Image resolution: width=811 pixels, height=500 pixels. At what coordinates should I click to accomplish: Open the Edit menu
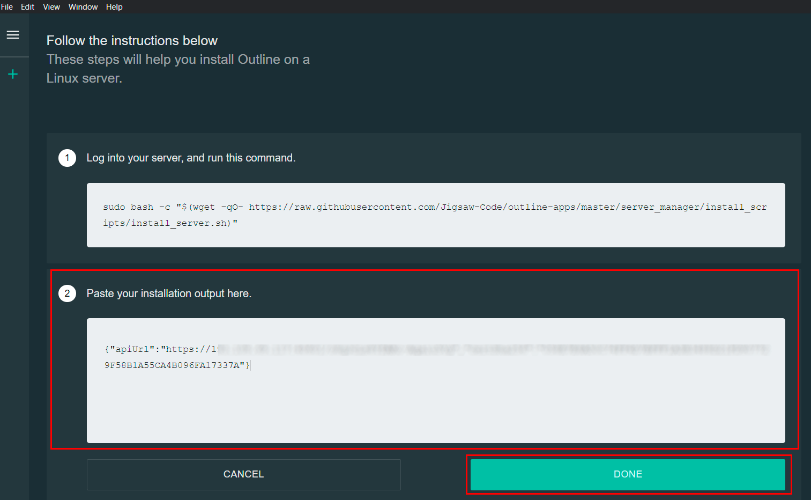pos(27,7)
